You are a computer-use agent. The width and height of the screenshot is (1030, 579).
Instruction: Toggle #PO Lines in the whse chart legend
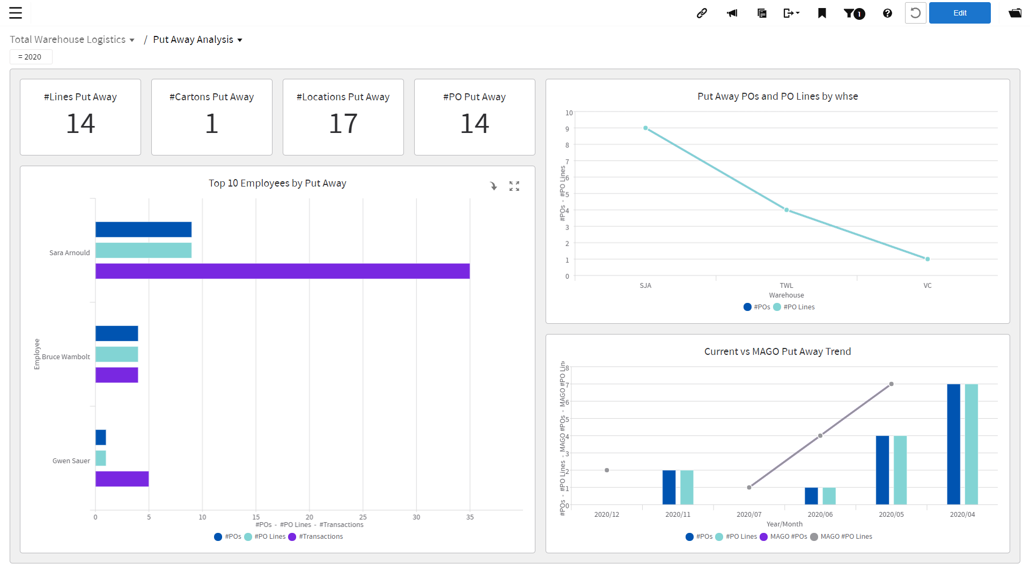794,307
